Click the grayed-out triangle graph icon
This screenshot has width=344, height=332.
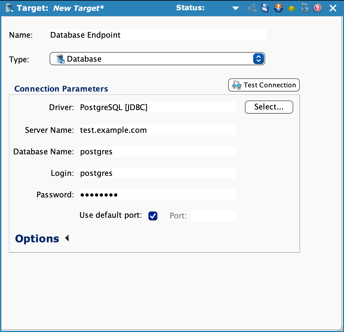coord(252,8)
